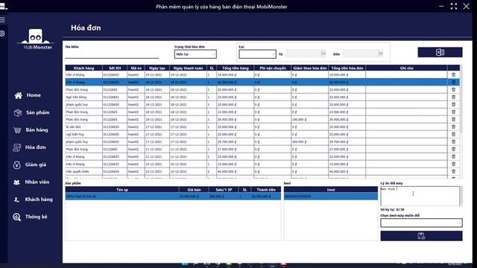Delete the 27.000.000 đ invoice via trash icon
The height and width of the screenshot is (268, 477).
click(453, 149)
